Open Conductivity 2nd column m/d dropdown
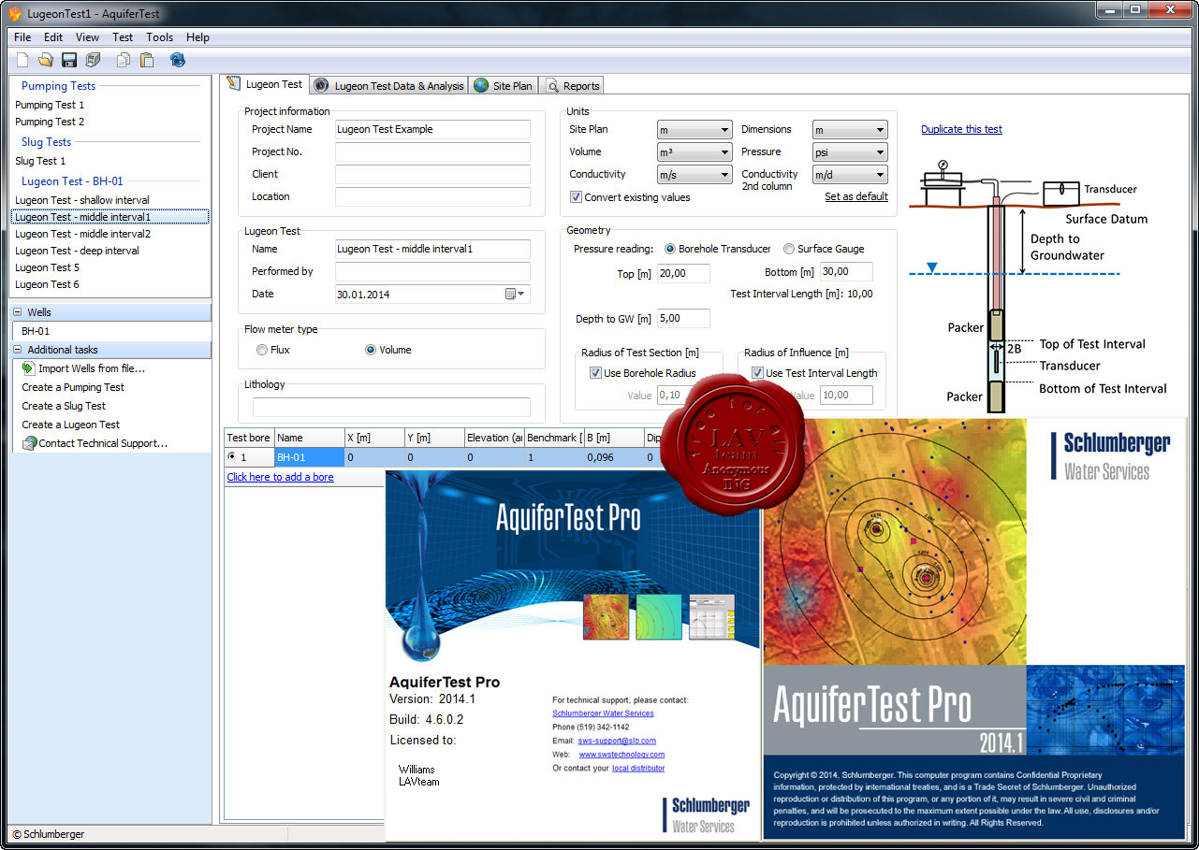Screen dimensions: 1199x850 [850, 175]
